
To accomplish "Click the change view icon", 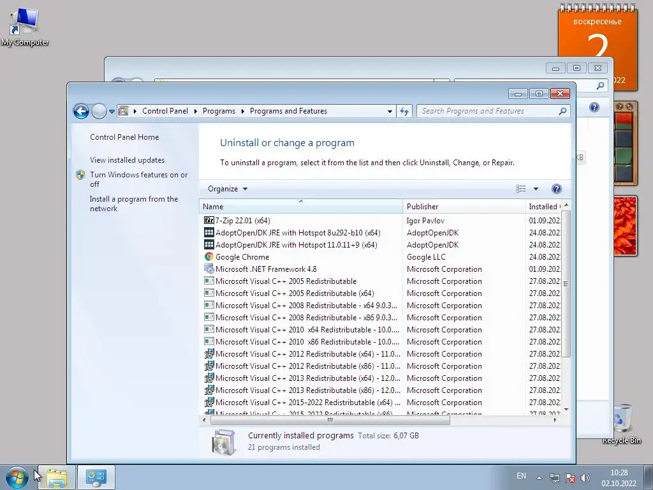I will (x=520, y=189).
